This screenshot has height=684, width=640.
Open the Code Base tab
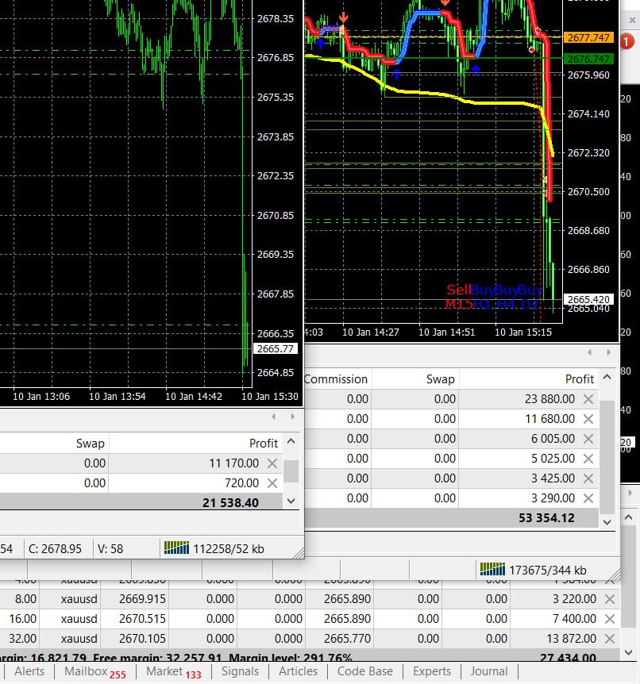(x=365, y=671)
